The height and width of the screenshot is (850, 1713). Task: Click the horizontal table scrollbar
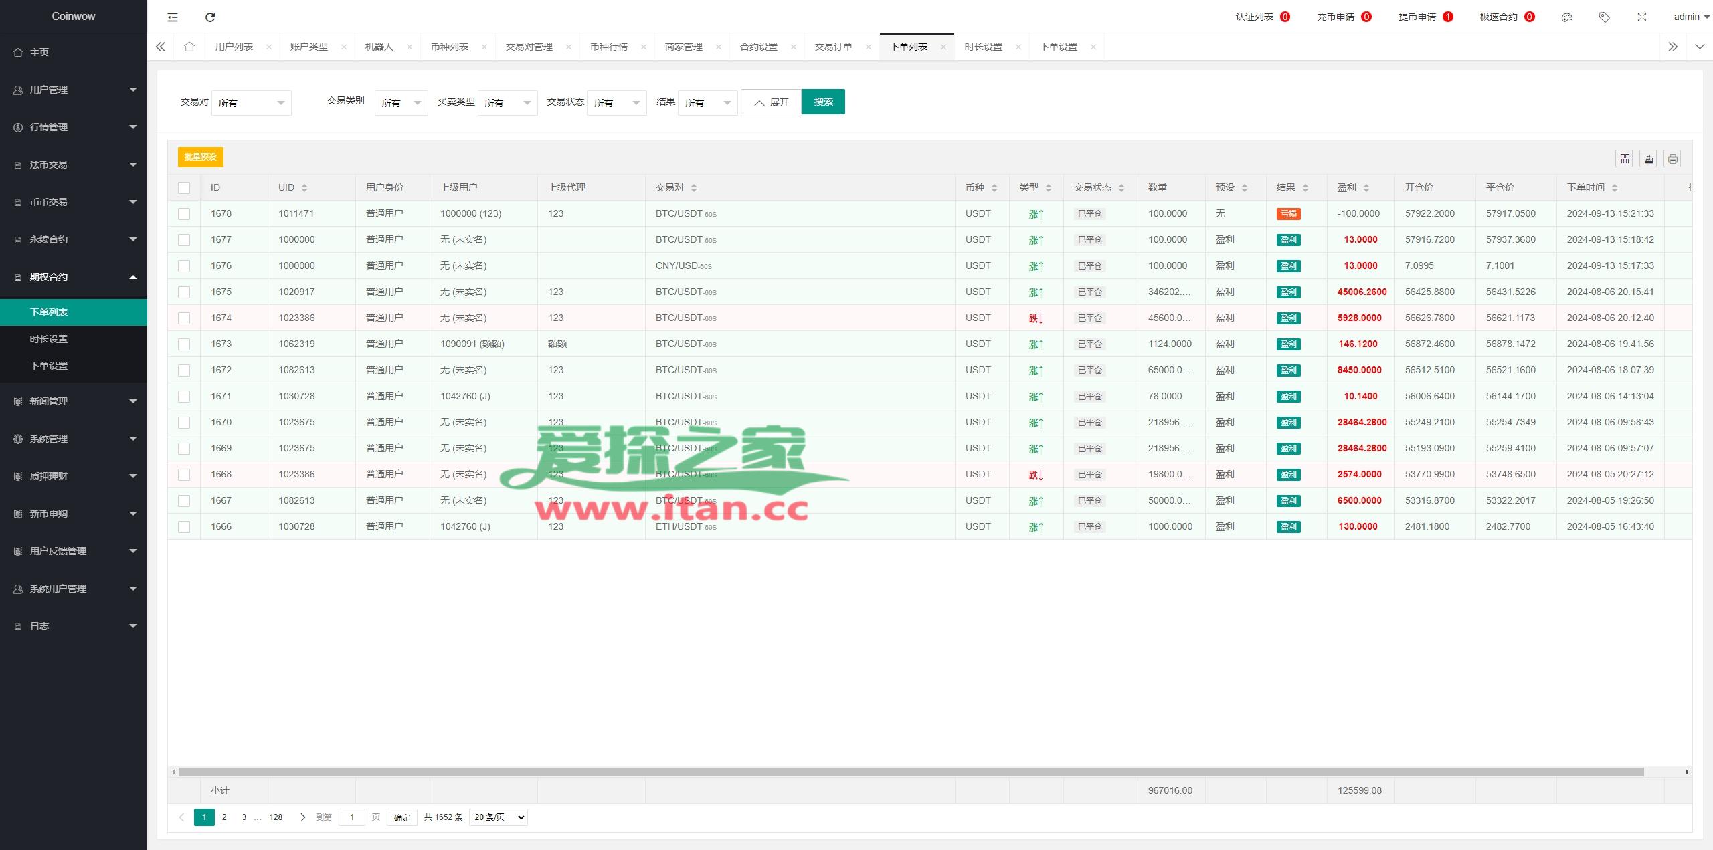(x=911, y=772)
